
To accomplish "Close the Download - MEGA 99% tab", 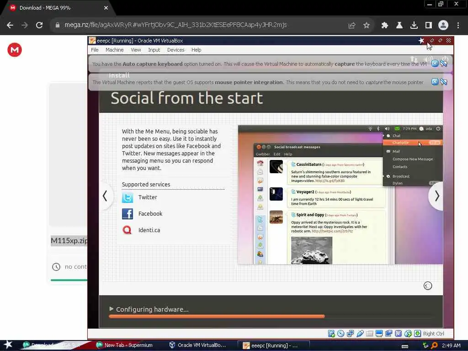I will (x=106, y=8).
